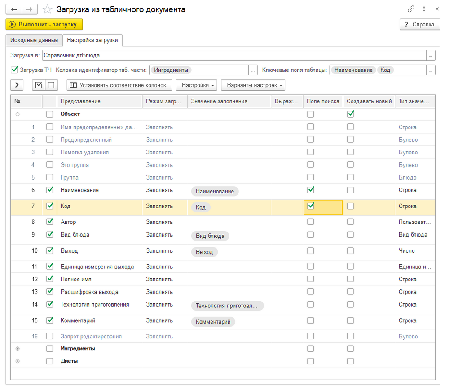Click the forward navigation arrow
449x390 pixels.
(x=30, y=9)
